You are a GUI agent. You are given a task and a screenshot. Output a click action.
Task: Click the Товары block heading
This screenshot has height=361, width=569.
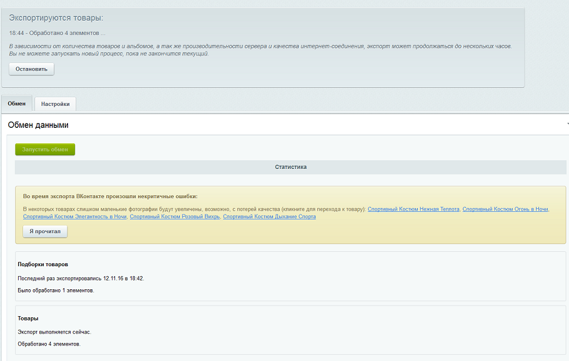(28, 318)
